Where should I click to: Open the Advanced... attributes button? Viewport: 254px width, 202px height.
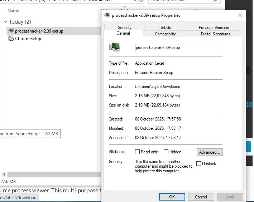210,152
